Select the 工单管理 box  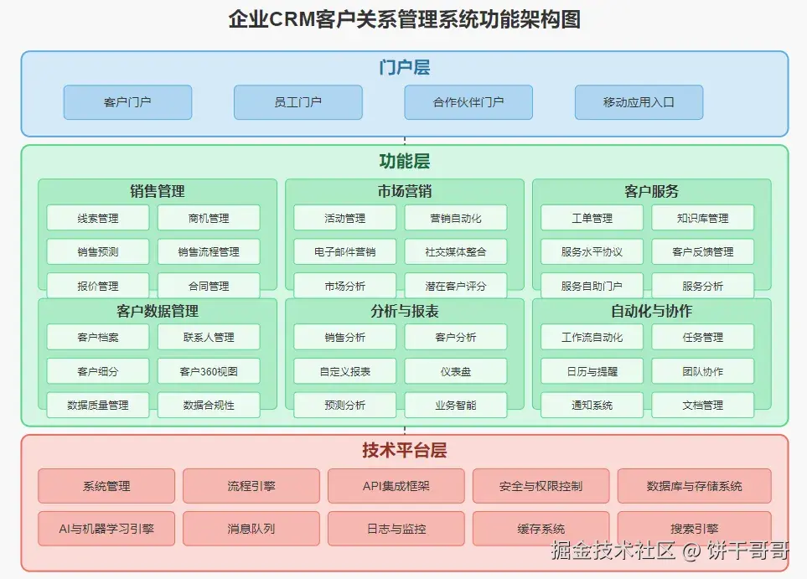click(592, 218)
